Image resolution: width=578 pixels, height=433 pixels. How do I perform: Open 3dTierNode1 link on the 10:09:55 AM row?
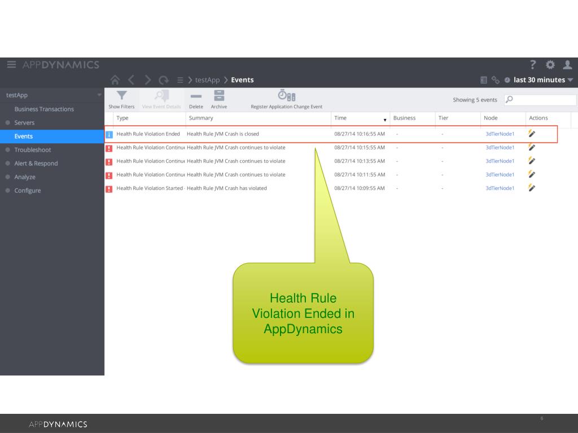500,188
